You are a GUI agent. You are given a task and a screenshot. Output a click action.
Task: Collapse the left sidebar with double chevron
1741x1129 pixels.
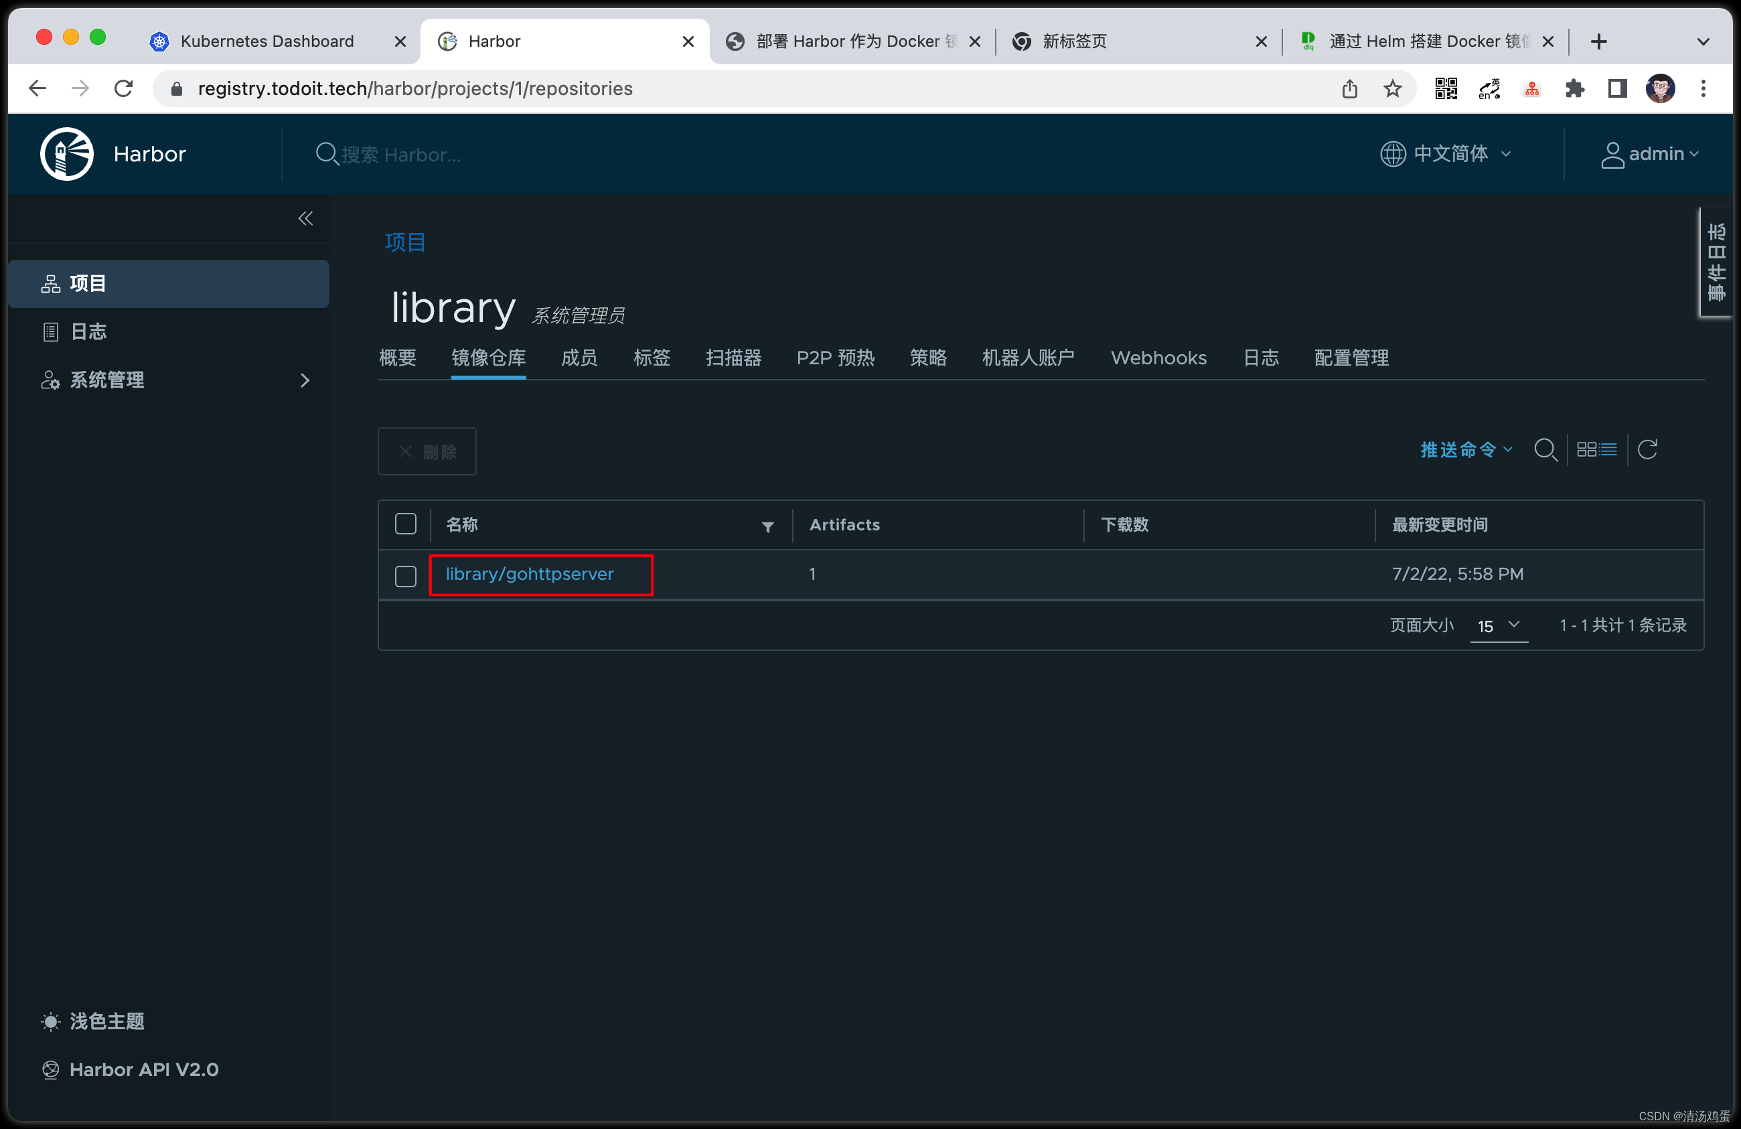click(x=305, y=218)
